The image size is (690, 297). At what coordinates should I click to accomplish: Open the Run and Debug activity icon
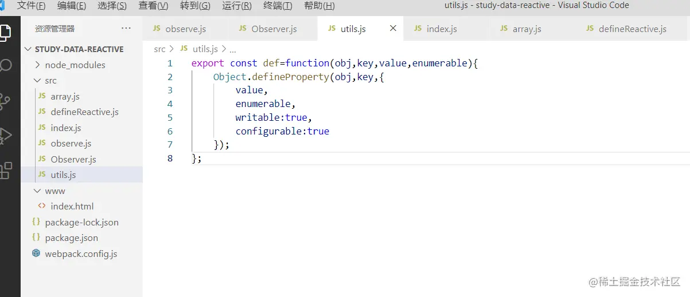tap(5, 136)
